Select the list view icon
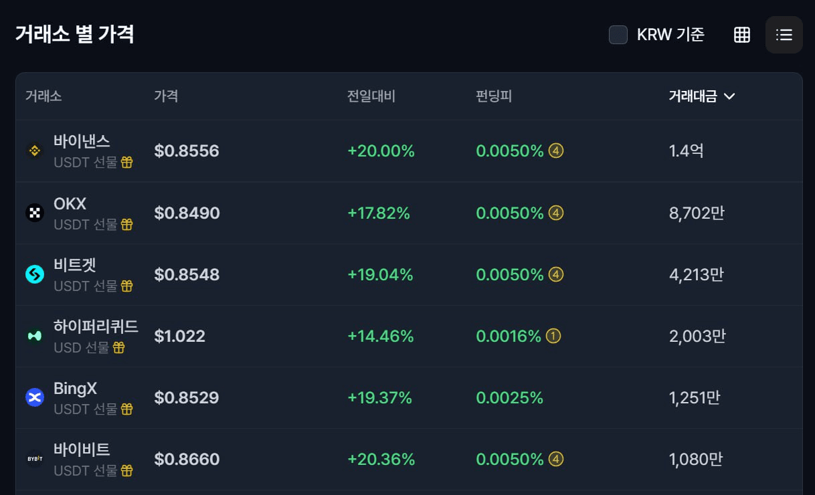815x495 pixels. pos(784,35)
